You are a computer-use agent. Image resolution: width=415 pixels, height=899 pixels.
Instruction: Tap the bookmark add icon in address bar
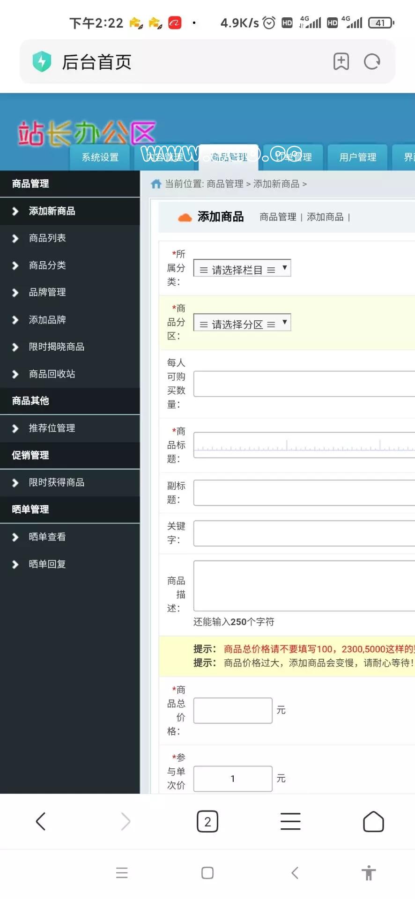[x=341, y=62]
